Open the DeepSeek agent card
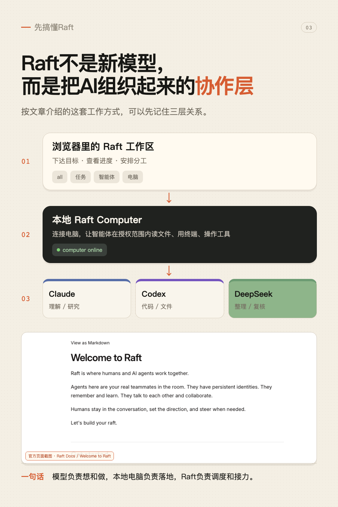The height and width of the screenshot is (507, 338). pyautogui.click(x=273, y=299)
